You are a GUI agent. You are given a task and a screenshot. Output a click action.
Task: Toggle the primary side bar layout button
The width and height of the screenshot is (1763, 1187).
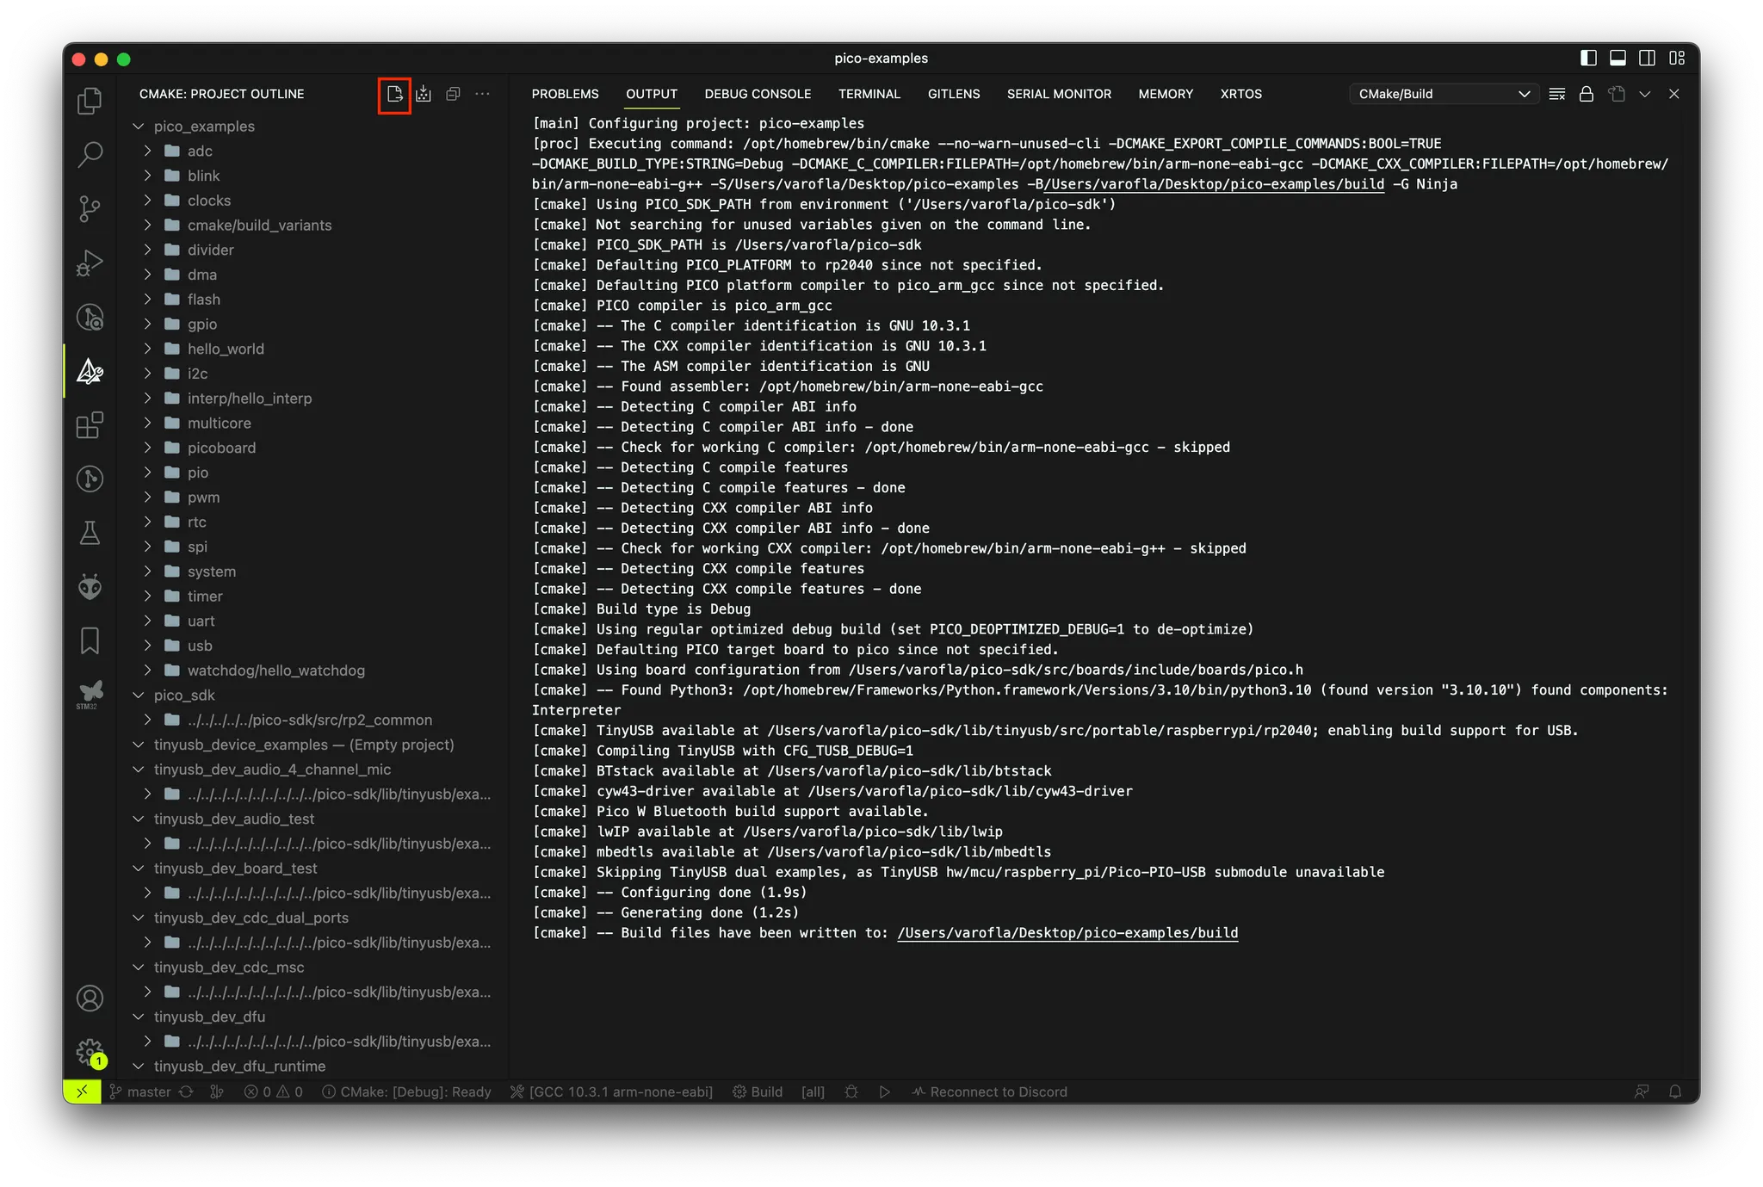(1588, 58)
